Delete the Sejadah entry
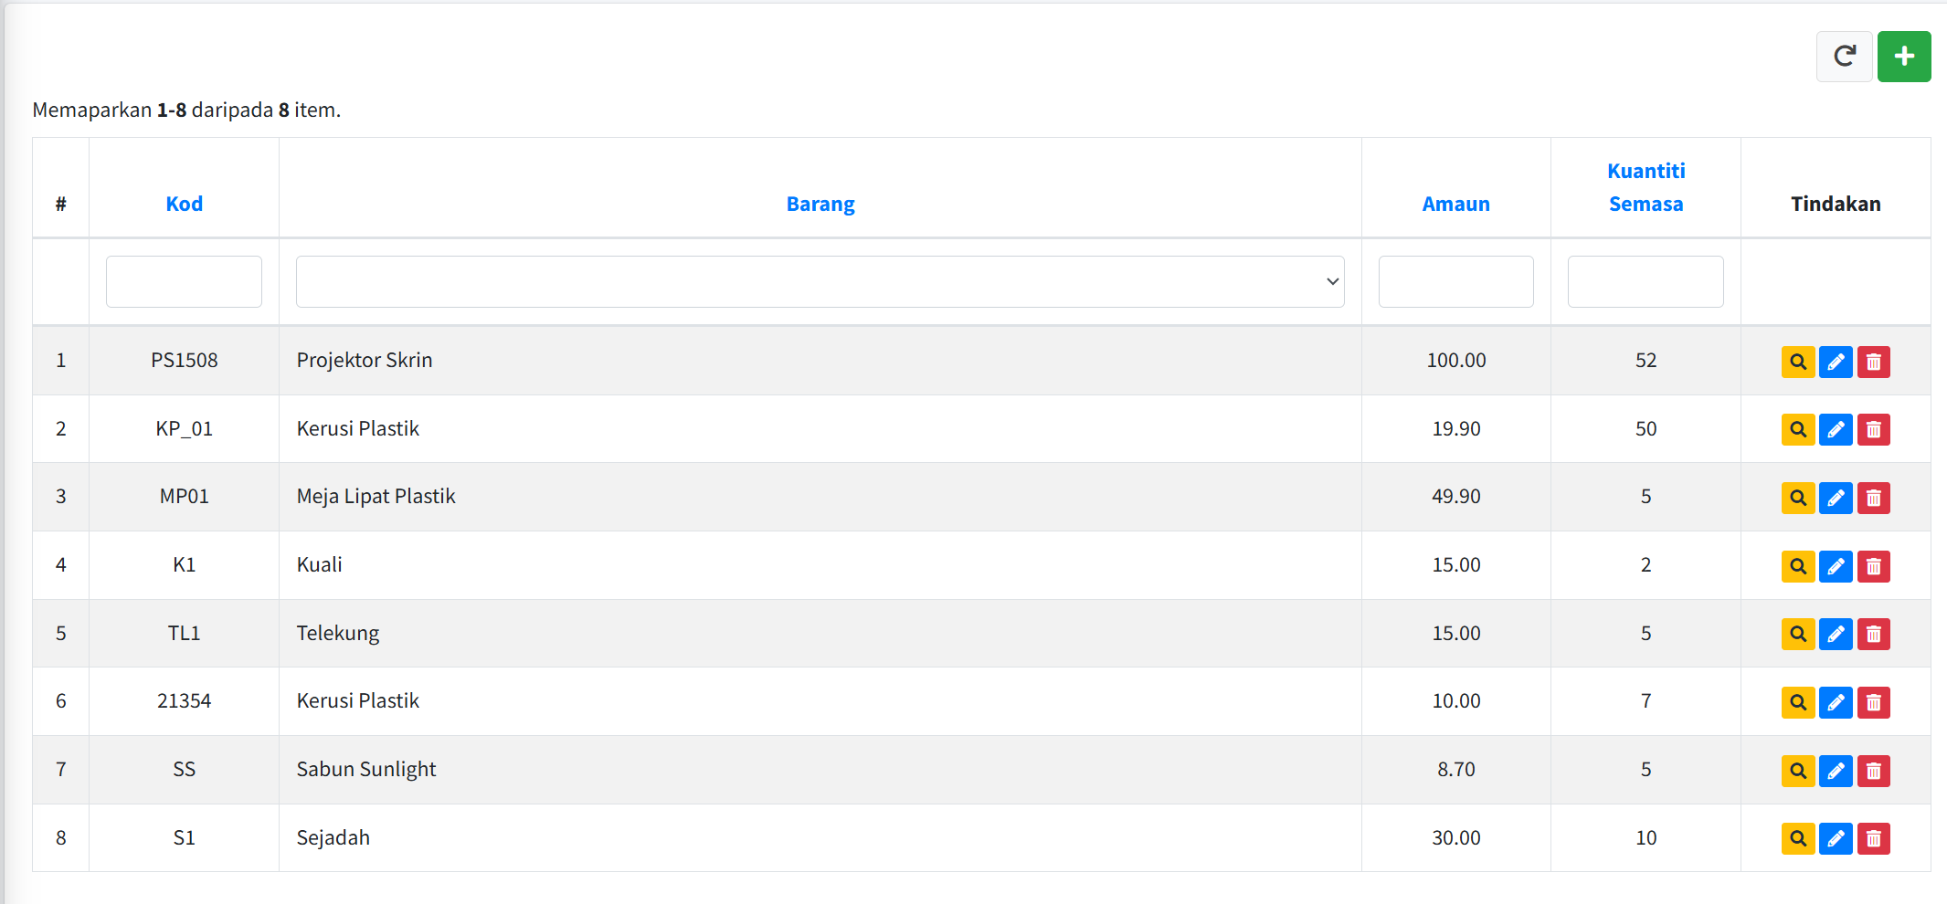The width and height of the screenshot is (1947, 904). 1873,838
